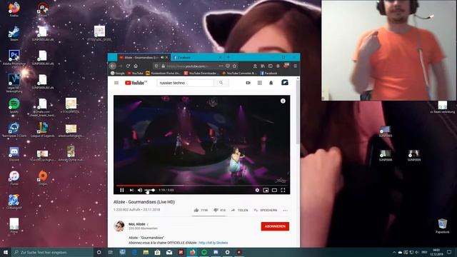Open bit.ly link in description
This screenshot has height=257, width=457.
(x=214, y=243)
